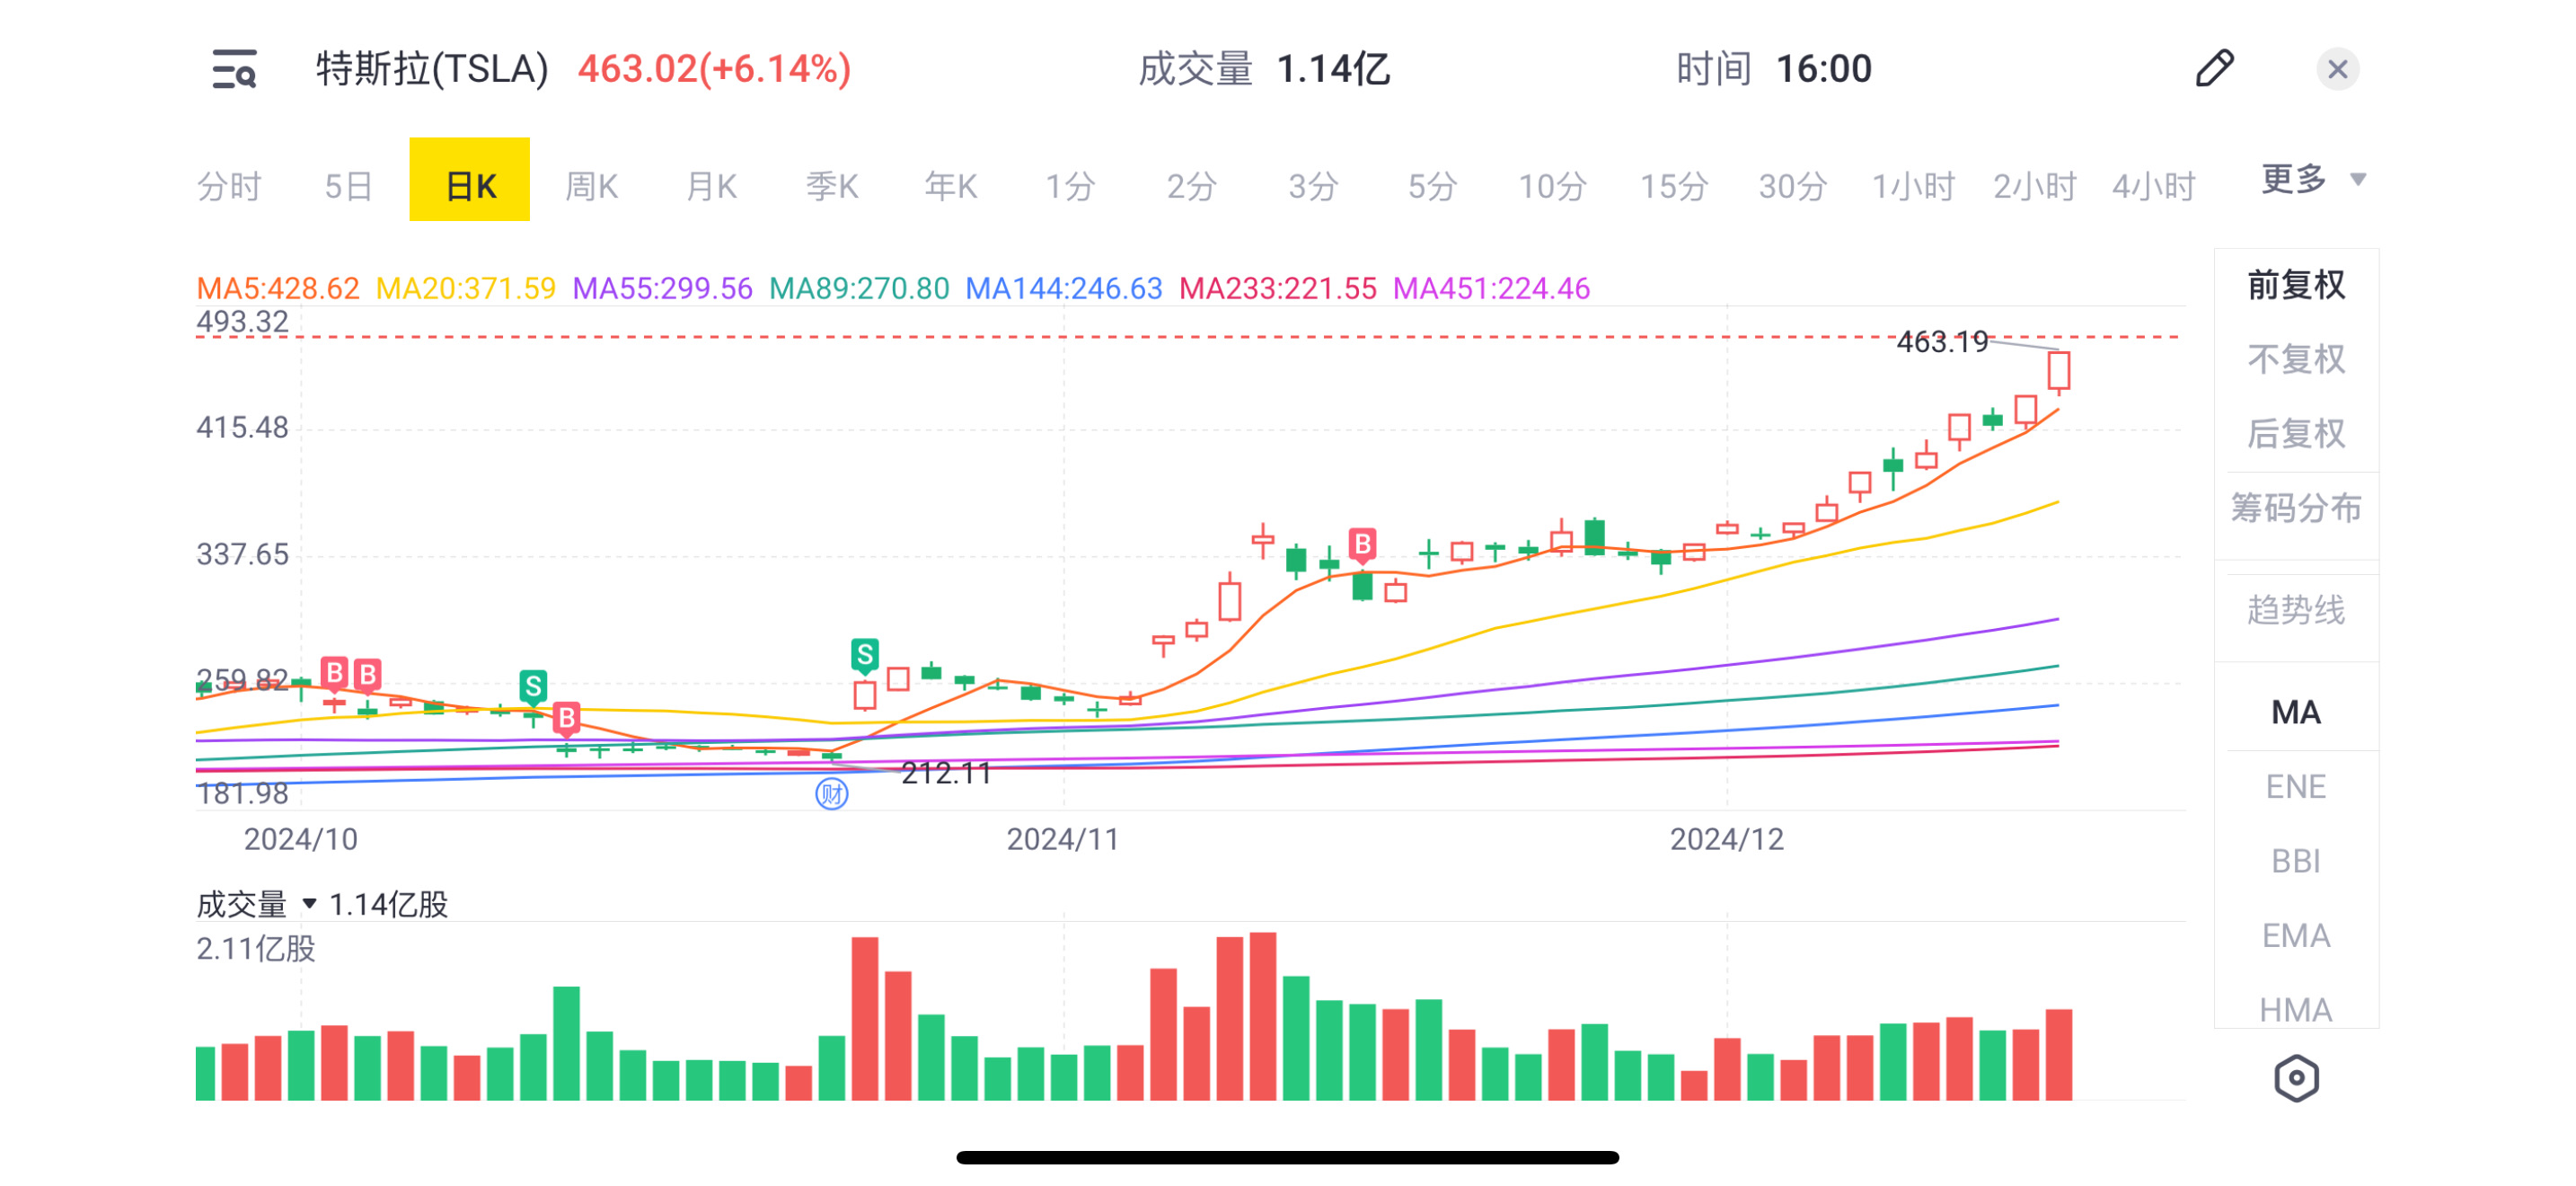
Task: Select the 3分 interval
Action: [1312, 186]
